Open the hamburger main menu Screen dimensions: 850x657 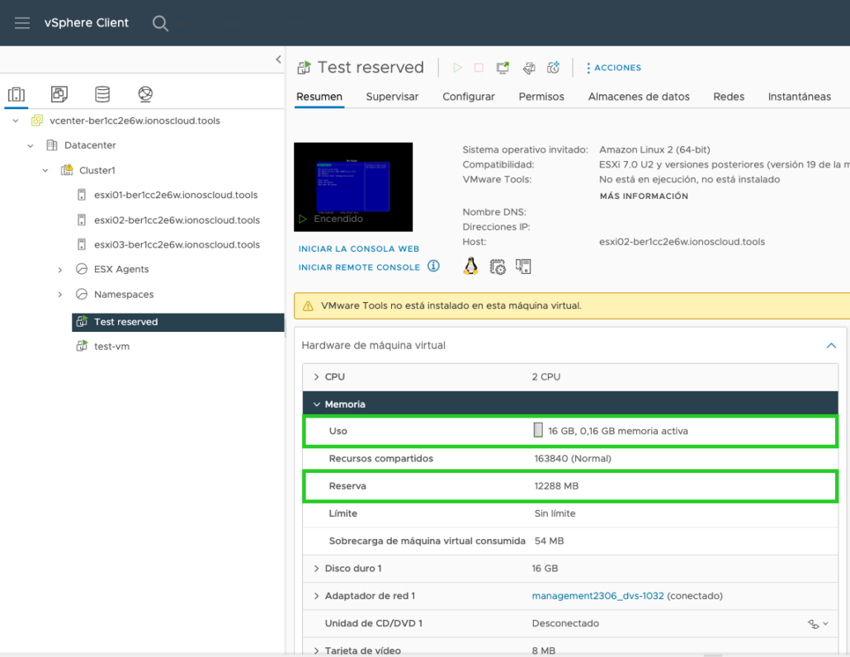pyautogui.click(x=22, y=23)
